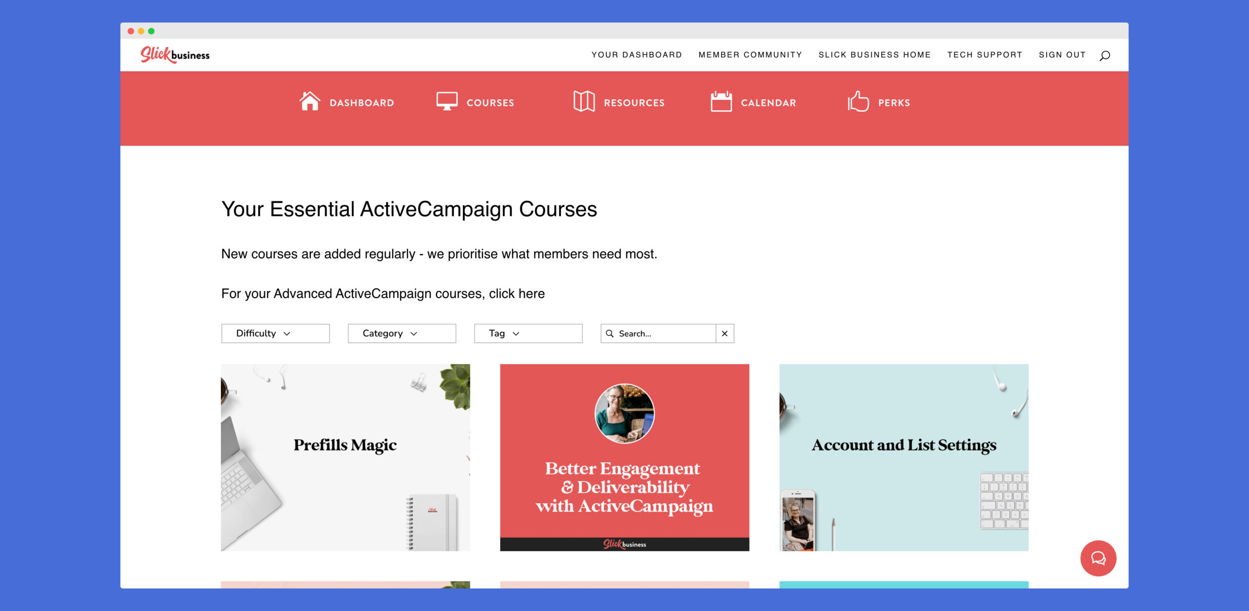This screenshot has width=1249, height=611.
Task: Select CALENDAR label in red navigation
Action: click(x=768, y=103)
